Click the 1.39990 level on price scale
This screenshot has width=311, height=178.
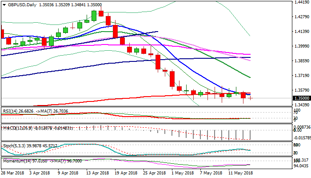click(x=301, y=46)
